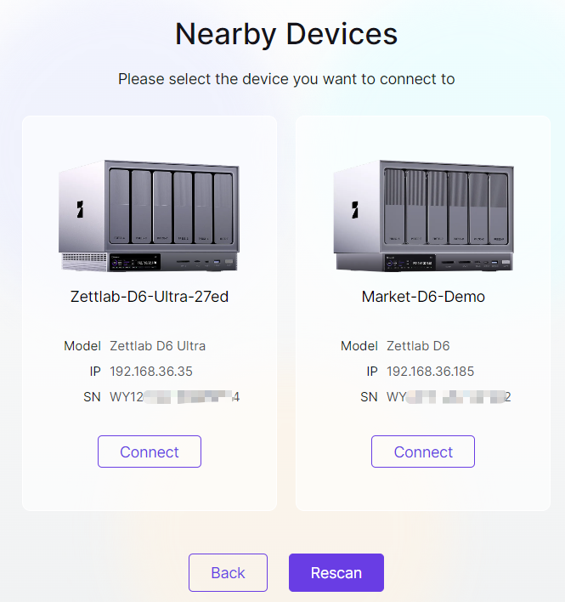Click the serial number of the D6 Ultra

click(174, 397)
